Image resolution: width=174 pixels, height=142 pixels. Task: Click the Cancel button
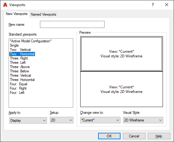coord(134,136)
